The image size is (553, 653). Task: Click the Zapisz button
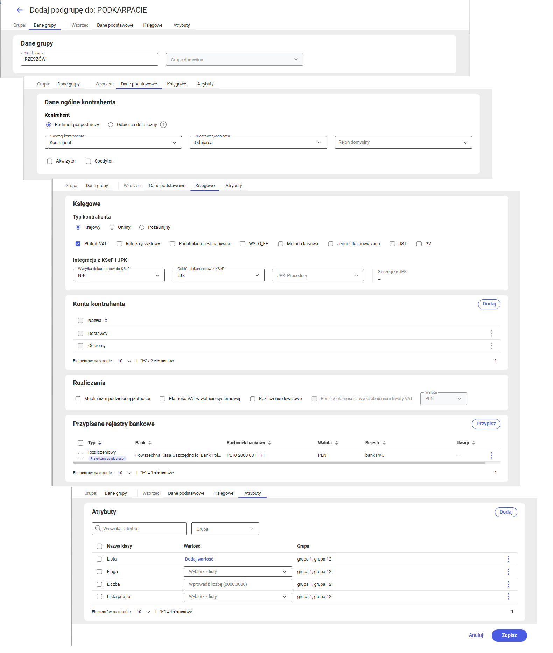click(509, 635)
